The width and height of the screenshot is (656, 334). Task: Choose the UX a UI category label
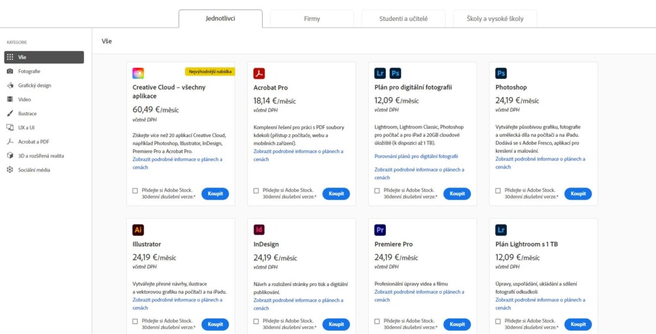[x=26, y=127]
